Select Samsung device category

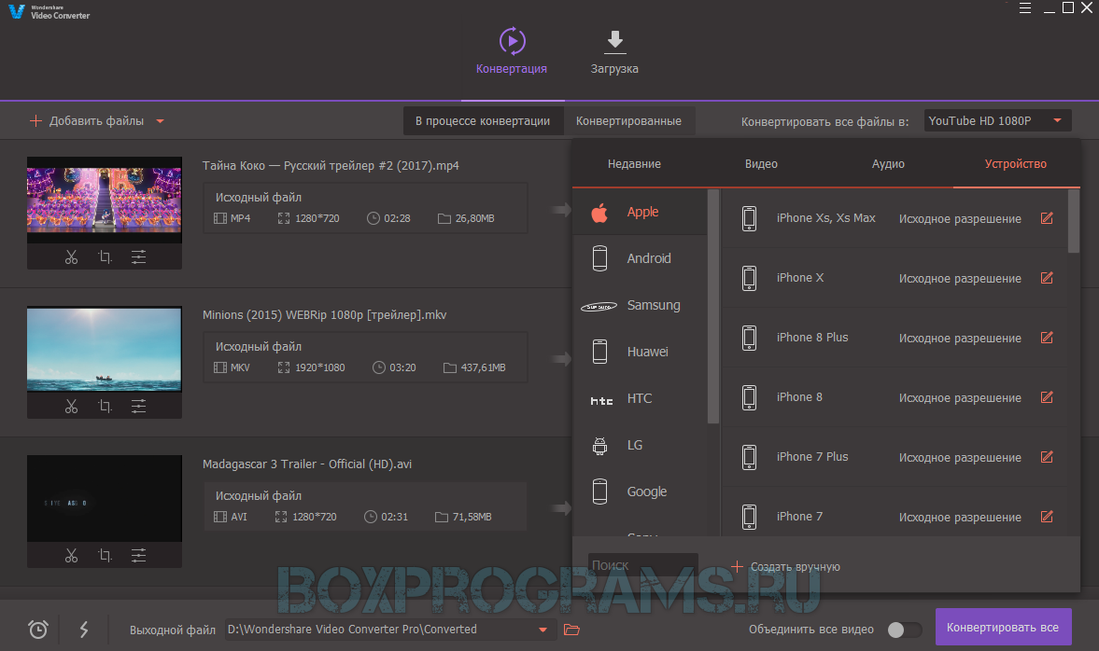click(641, 305)
